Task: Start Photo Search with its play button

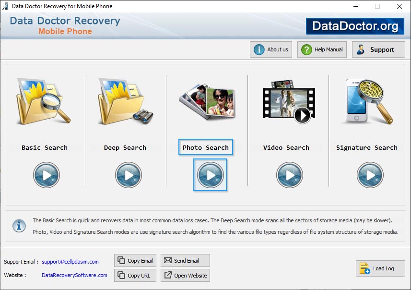Action: 210,175
